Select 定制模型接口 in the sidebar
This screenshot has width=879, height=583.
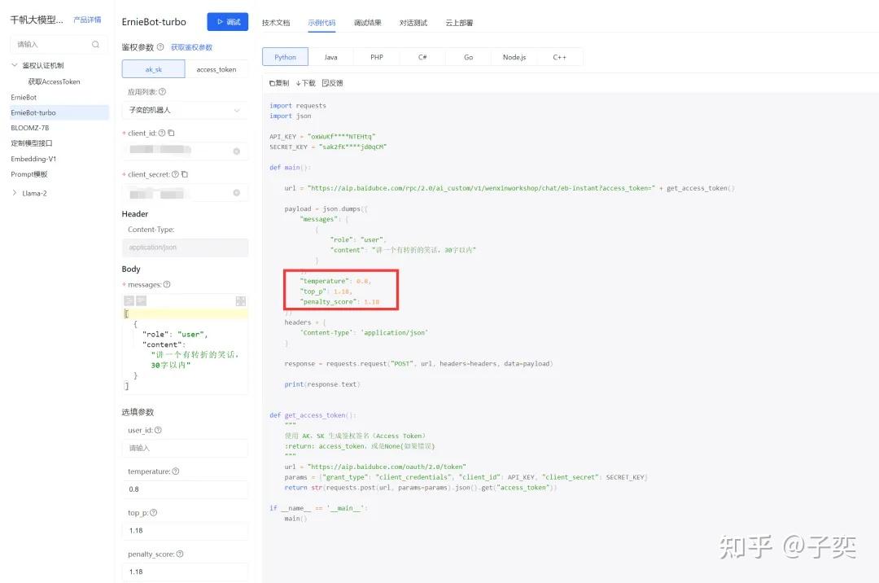click(x=32, y=143)
